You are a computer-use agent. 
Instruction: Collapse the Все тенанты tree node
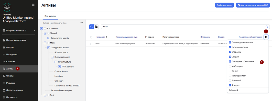click(x=41, y=28)
